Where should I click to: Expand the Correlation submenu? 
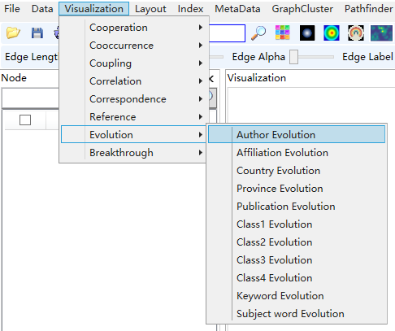[133, 81]
